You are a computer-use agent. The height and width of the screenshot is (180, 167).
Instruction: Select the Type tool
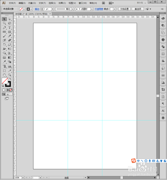10,28
